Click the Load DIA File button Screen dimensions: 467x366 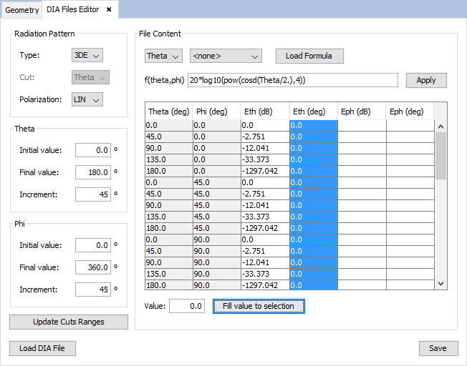pos(42,348)
